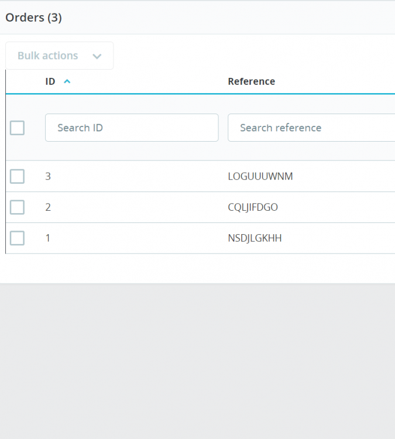The width and height of the screenshot is (395, 439).
Task: Click the ID cell showing 2
Action: (48, 207)
